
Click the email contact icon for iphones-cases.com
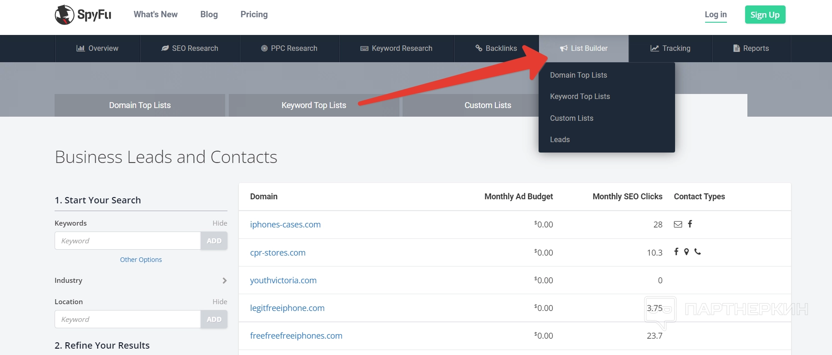(x=678, y=224)
